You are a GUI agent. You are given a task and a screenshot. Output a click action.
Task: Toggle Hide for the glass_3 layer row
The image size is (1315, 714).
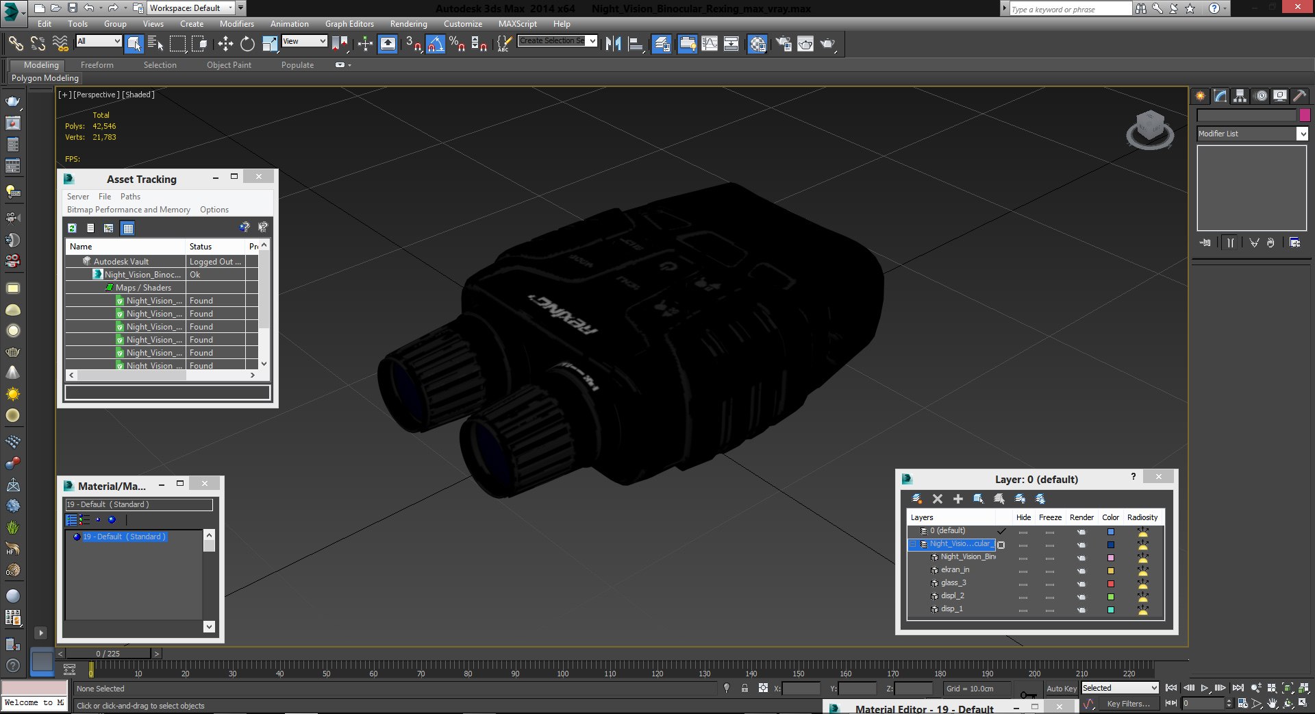[x=1023, y=584]
